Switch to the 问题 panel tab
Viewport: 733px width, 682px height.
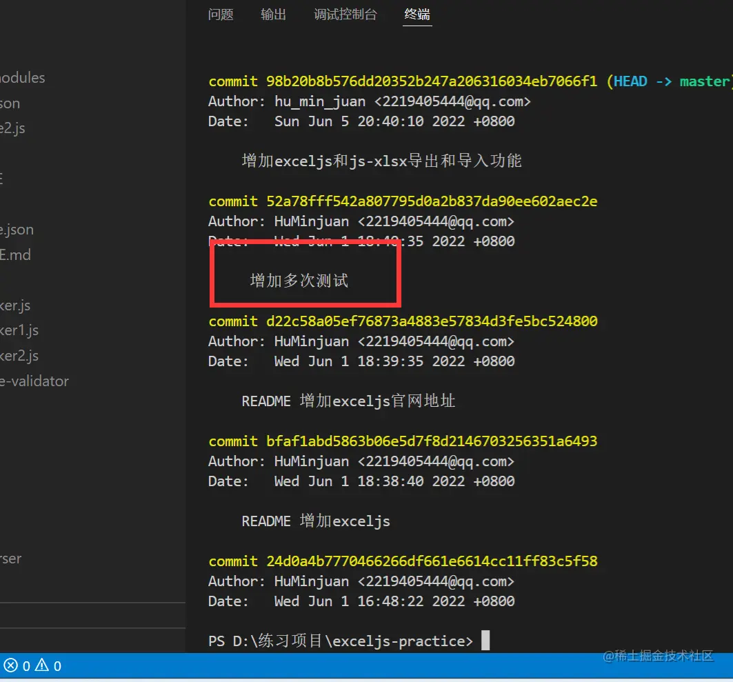click(x=221, y=14)
